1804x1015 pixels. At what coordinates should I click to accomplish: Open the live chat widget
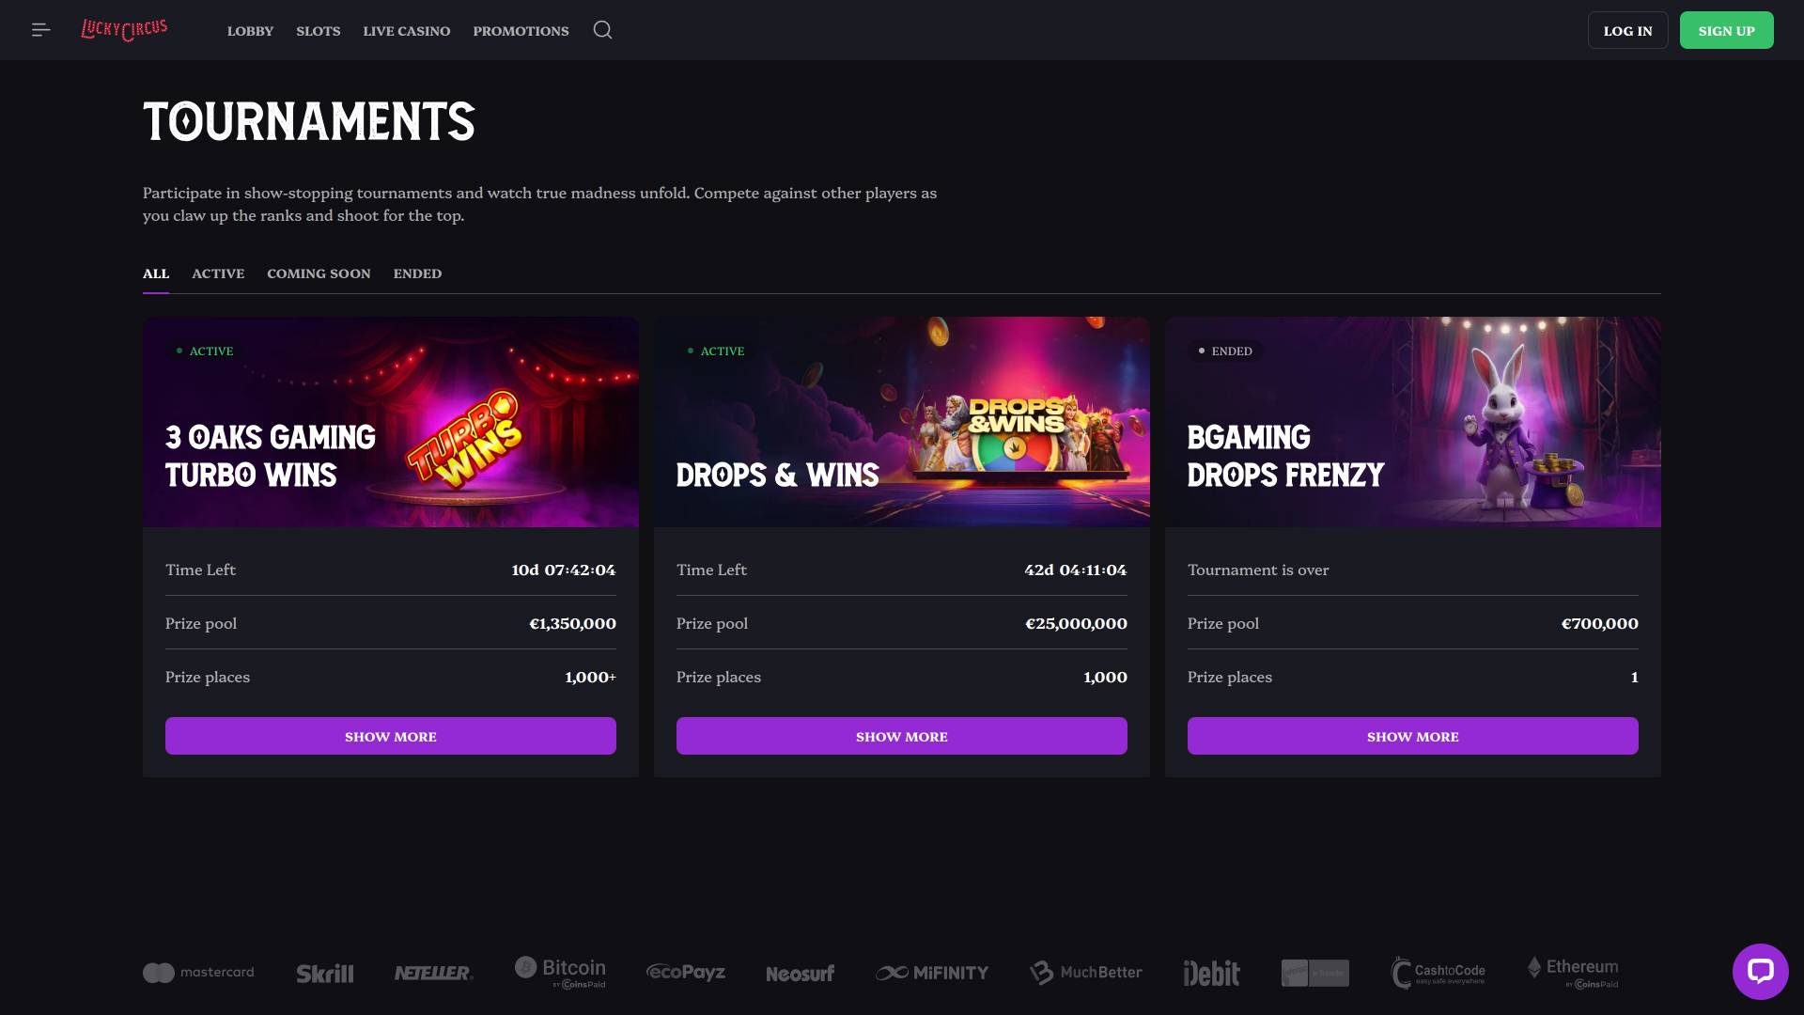(1761, 971)
